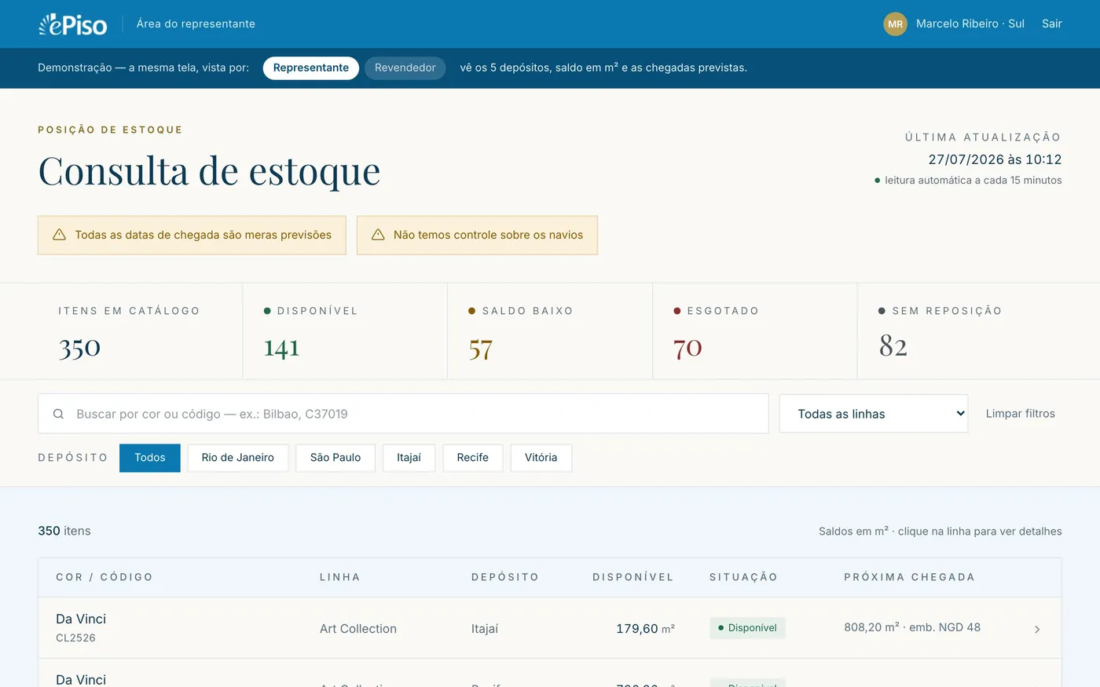Screen dimensions: 1100x687
Task: Click Limpar filtros link
Action: click(x=1020, y=414)
